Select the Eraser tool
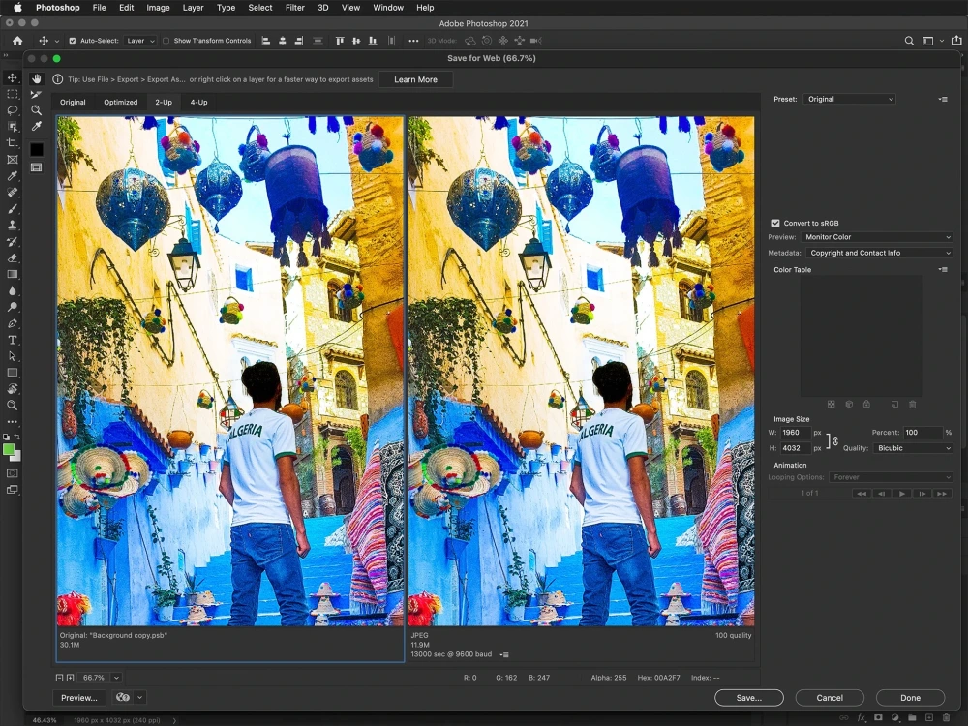The width and height of the screenshot is (968, 726). coord(12,257)
